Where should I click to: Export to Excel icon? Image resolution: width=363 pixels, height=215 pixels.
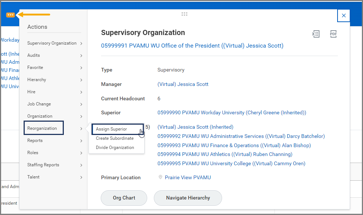pos(315,34)
